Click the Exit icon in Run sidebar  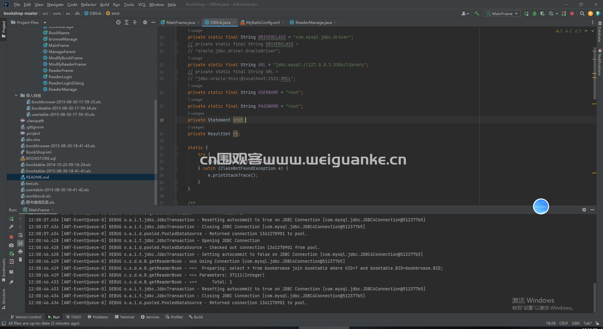tap(11, 262)
